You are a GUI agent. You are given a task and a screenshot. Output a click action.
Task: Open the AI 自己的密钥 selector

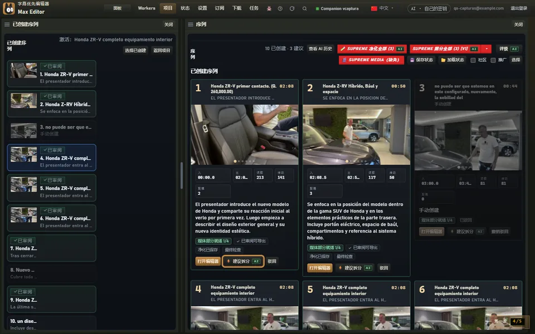(429, 8)
